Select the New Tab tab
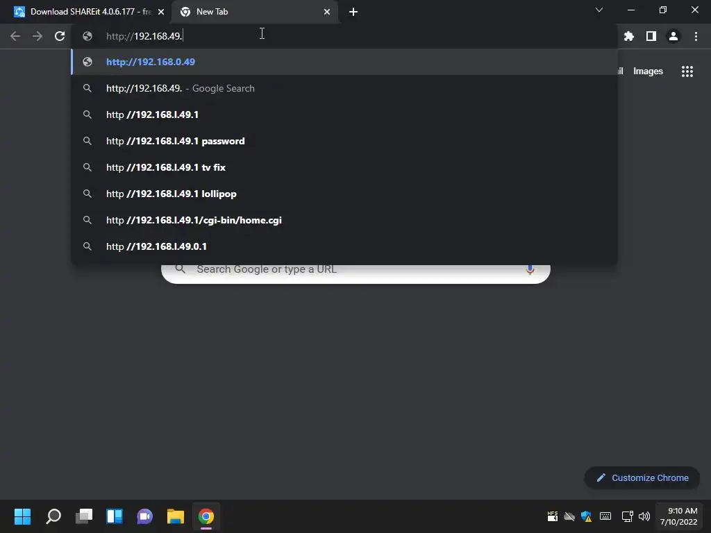 pos(254,12)
